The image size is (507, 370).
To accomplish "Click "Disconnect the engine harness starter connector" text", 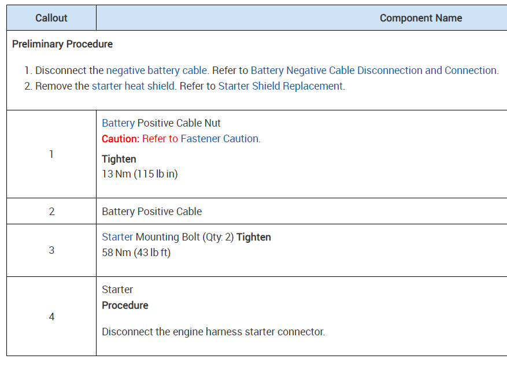I will pos(213,332).
